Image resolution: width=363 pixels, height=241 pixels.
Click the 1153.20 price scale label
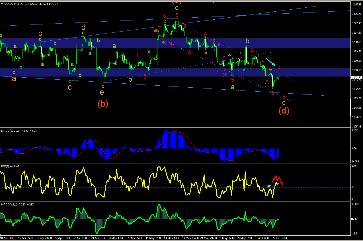click(357, 98)
